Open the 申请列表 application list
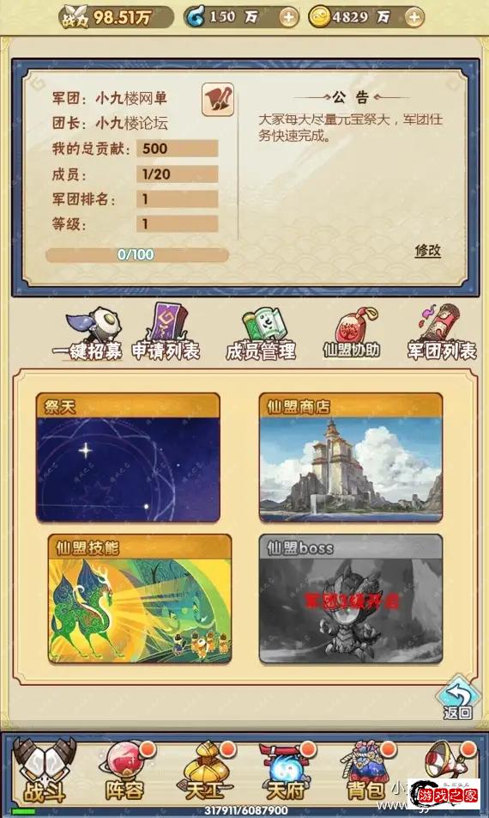 pyautogui.click(x=166, y=333)
